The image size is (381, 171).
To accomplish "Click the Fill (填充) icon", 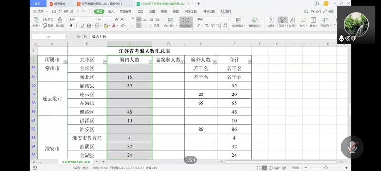I will (313, 20).
